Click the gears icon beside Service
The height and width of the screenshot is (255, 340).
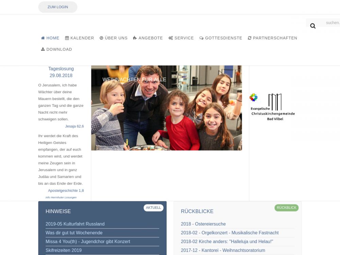(171, 38)
